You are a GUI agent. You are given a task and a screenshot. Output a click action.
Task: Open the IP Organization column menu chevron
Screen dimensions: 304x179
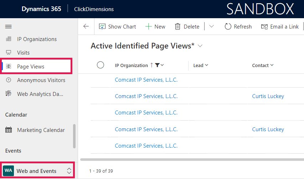coord(162,65)
